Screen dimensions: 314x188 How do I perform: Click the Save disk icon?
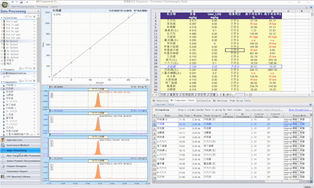22,2
